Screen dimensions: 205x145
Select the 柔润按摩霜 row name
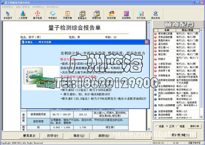pyautogui.click(x=164, y=115)
